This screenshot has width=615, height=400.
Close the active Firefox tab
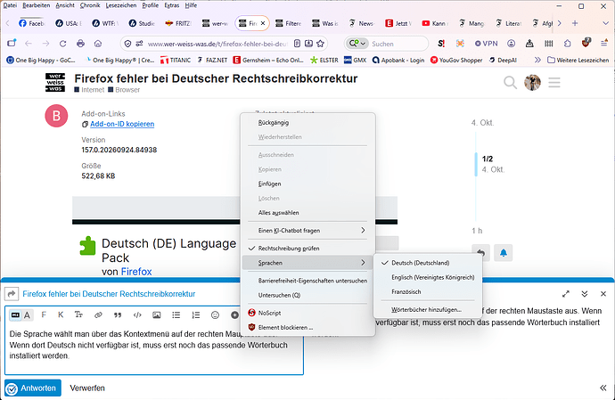[x=263, y=23]
